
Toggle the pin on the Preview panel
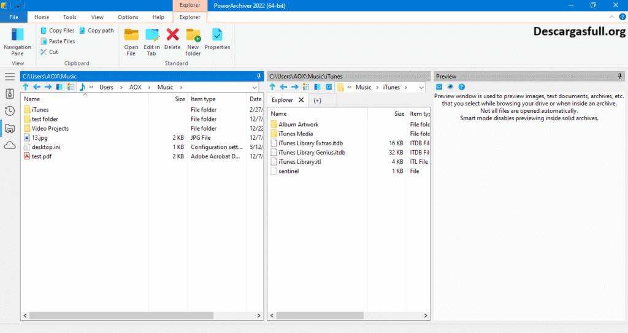pos(621,77)
